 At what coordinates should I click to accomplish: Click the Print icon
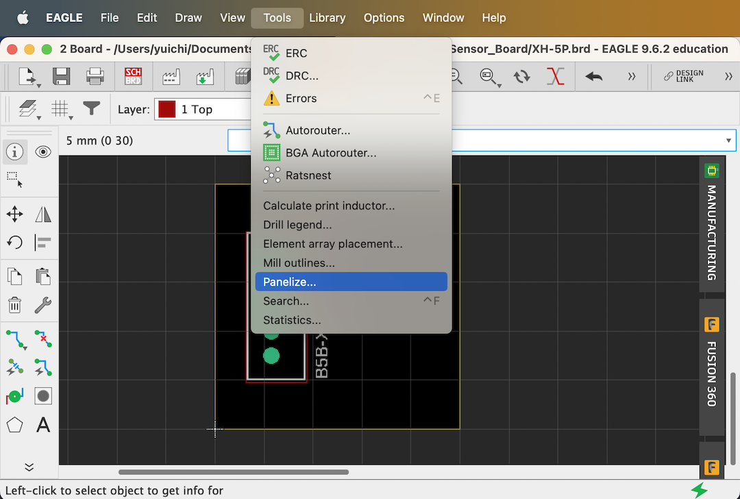coord(95,77)
